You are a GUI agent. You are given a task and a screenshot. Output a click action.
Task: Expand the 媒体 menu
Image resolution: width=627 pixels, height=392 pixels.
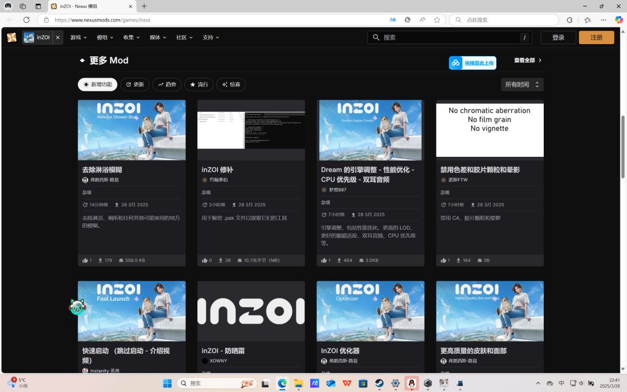tap(158, 37)
